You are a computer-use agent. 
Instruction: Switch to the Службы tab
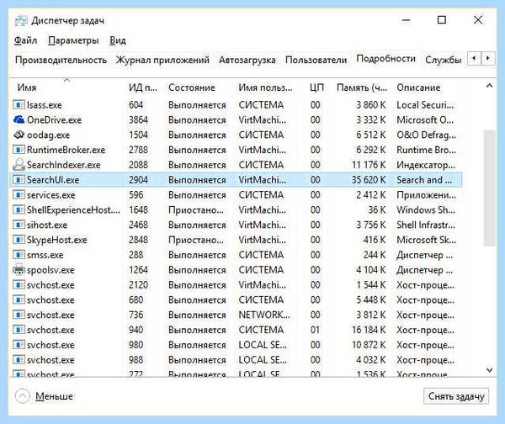444,61
